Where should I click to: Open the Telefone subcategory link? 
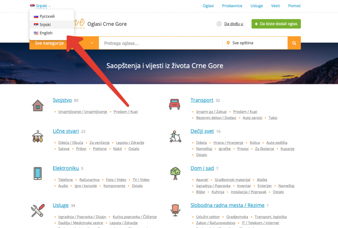click(x=65, y=180)
